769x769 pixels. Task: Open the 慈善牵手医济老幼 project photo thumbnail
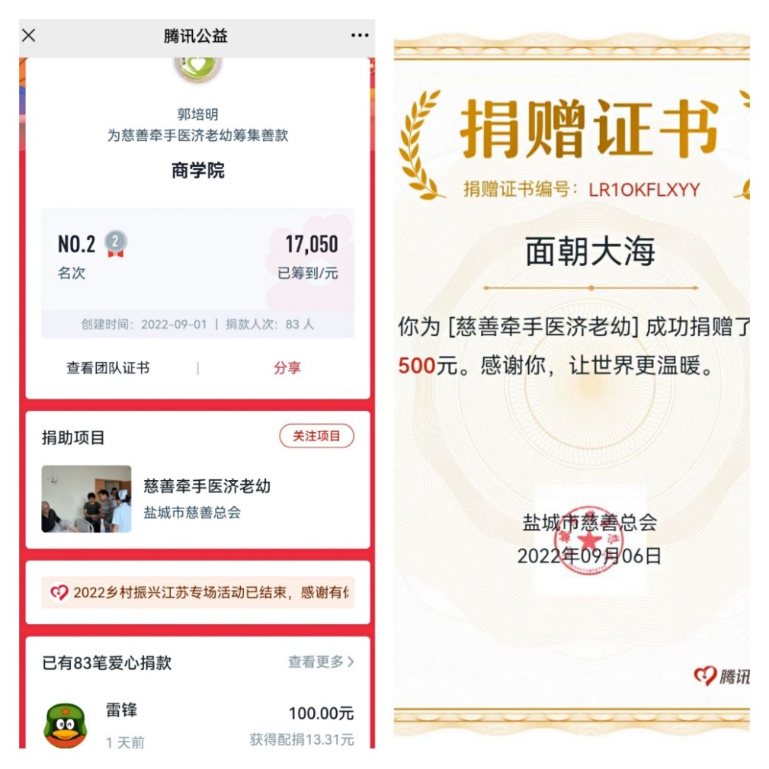pyautogui.click(x=86, y=498)
